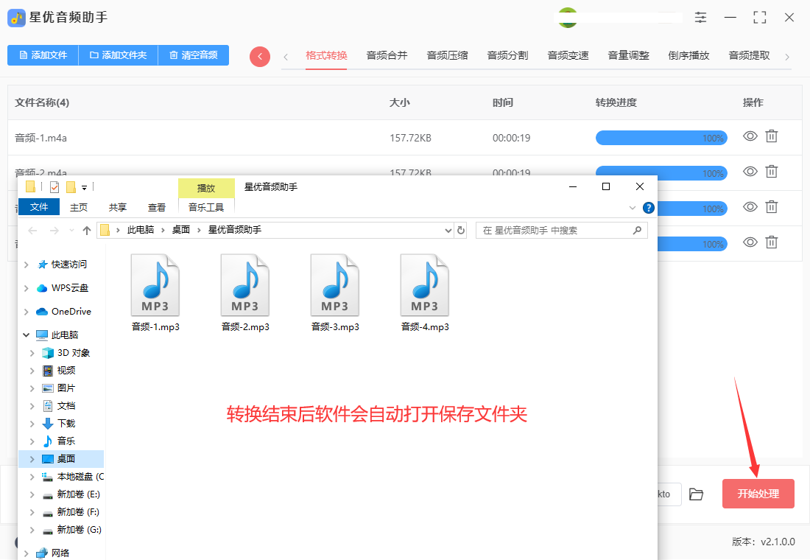Expand WPS云盘 tree node
The height and width of the screenshot is (560, 810).
point(26,288)
